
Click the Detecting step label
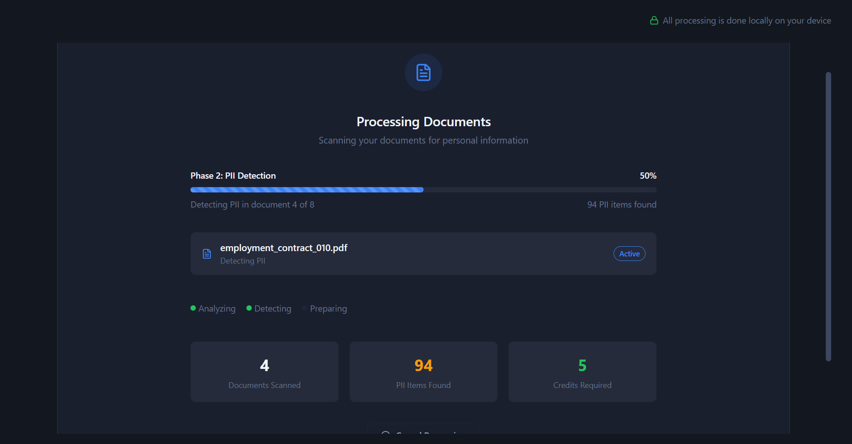pos(273,308)
